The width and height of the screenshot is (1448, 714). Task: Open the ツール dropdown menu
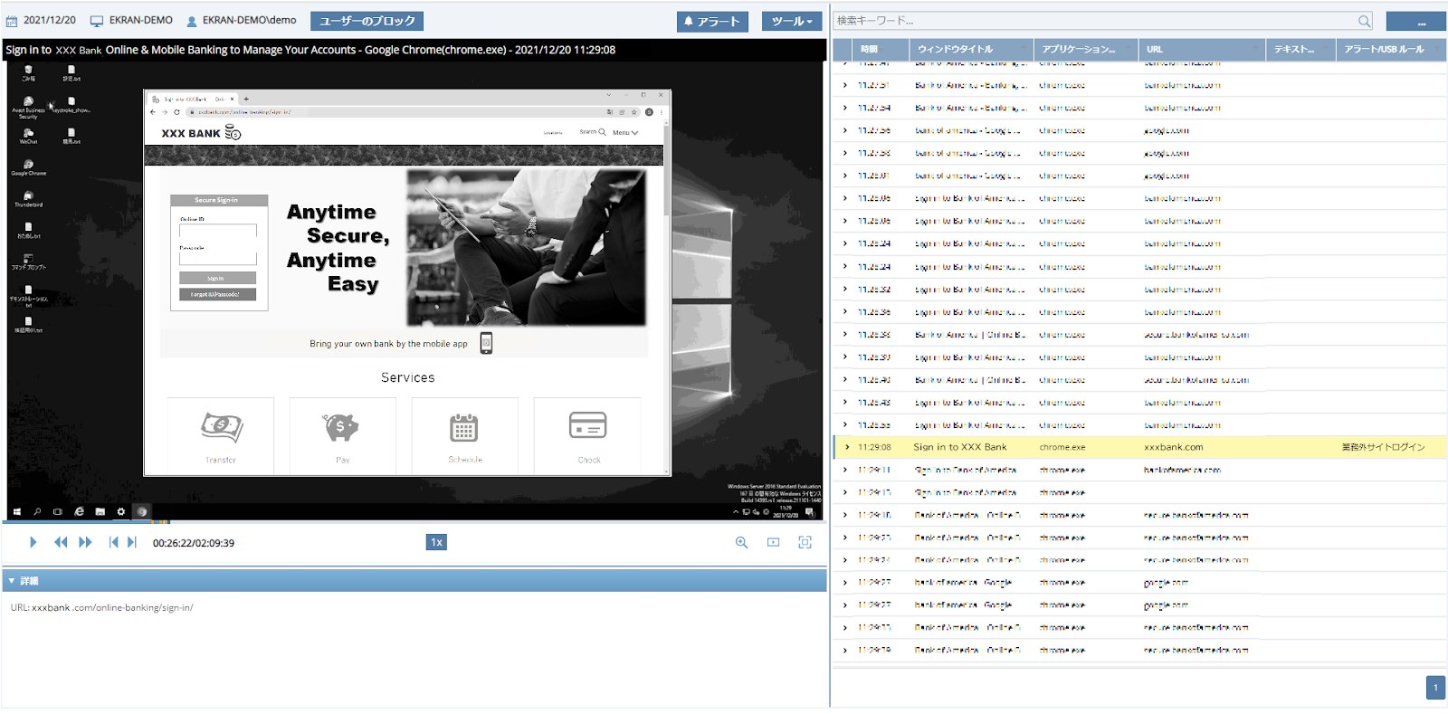tap(791, 21)
